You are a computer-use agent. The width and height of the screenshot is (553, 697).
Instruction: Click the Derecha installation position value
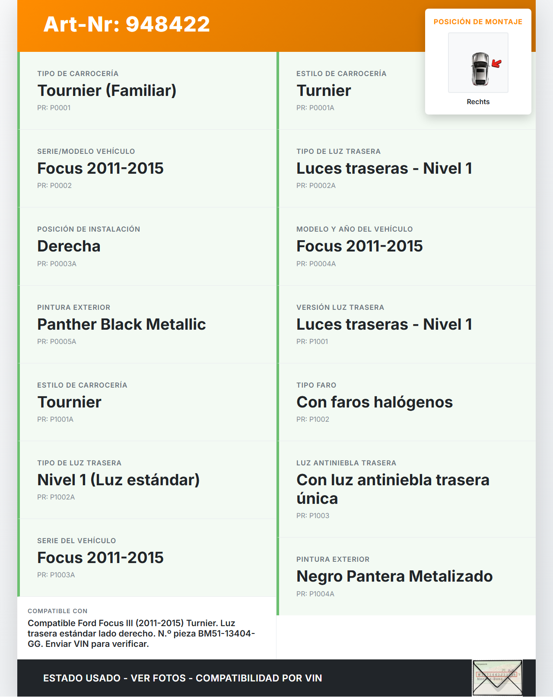pos(69,246)
